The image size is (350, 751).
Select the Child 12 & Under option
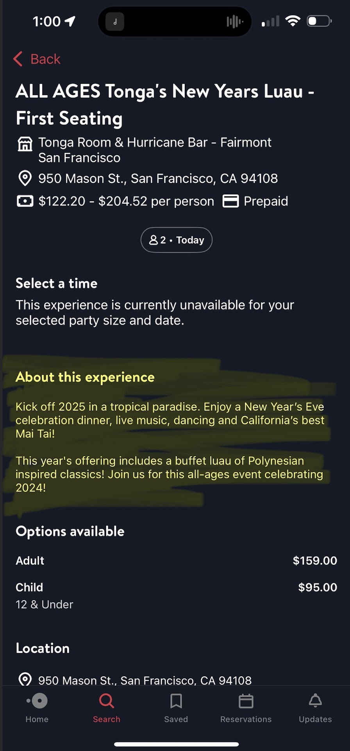pos(176,595)
